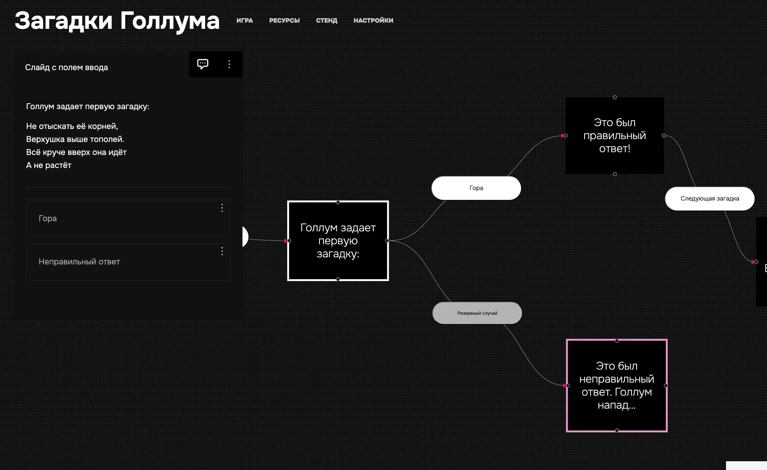The width and height of the screenshot is (767, 470).
Task: Click the Следующая загадка connector pill
Action: [x=709, y=199]
